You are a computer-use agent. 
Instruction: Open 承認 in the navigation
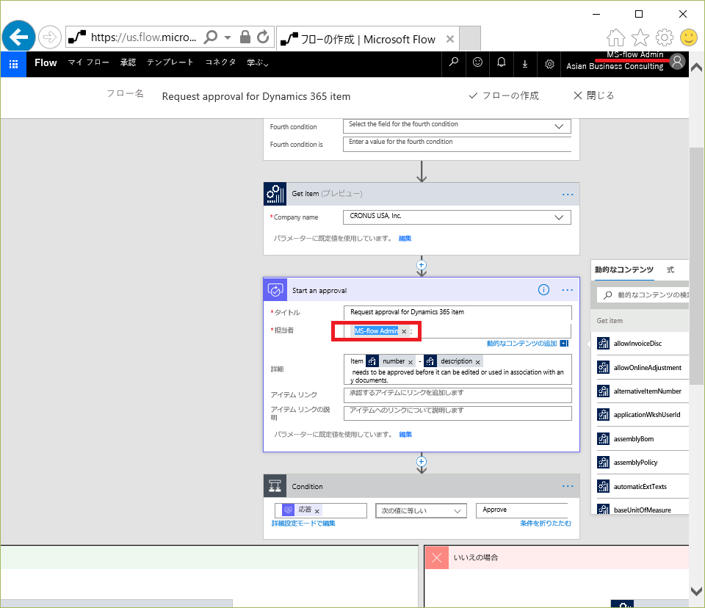tap(128, 62)
